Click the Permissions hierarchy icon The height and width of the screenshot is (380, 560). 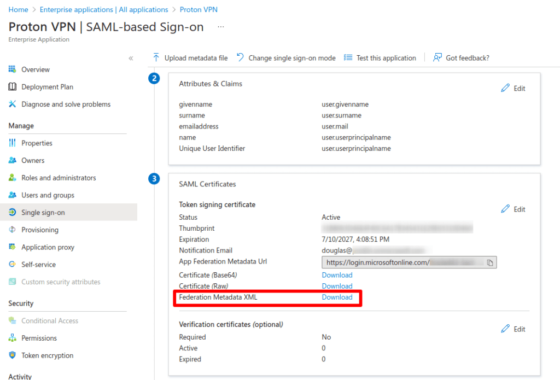(12, 338)
